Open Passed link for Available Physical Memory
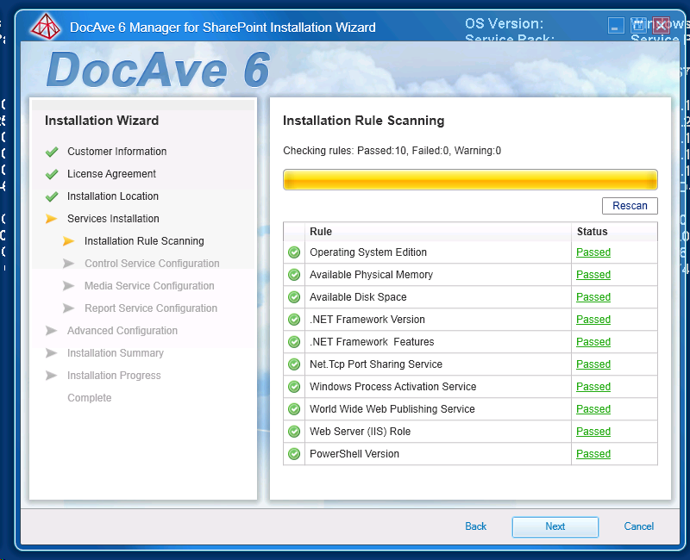690x560 pixels. 593,275
